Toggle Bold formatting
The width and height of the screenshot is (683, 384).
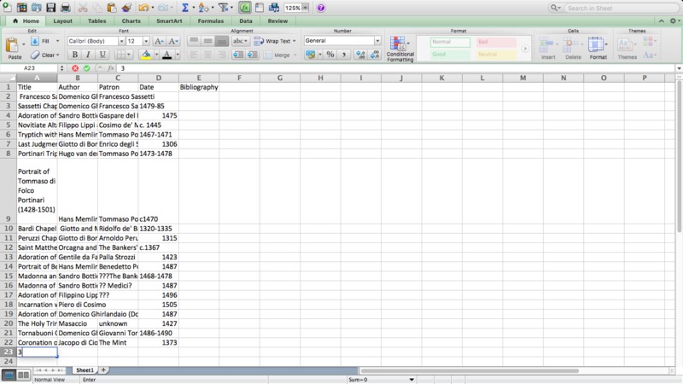pos(74,55)
